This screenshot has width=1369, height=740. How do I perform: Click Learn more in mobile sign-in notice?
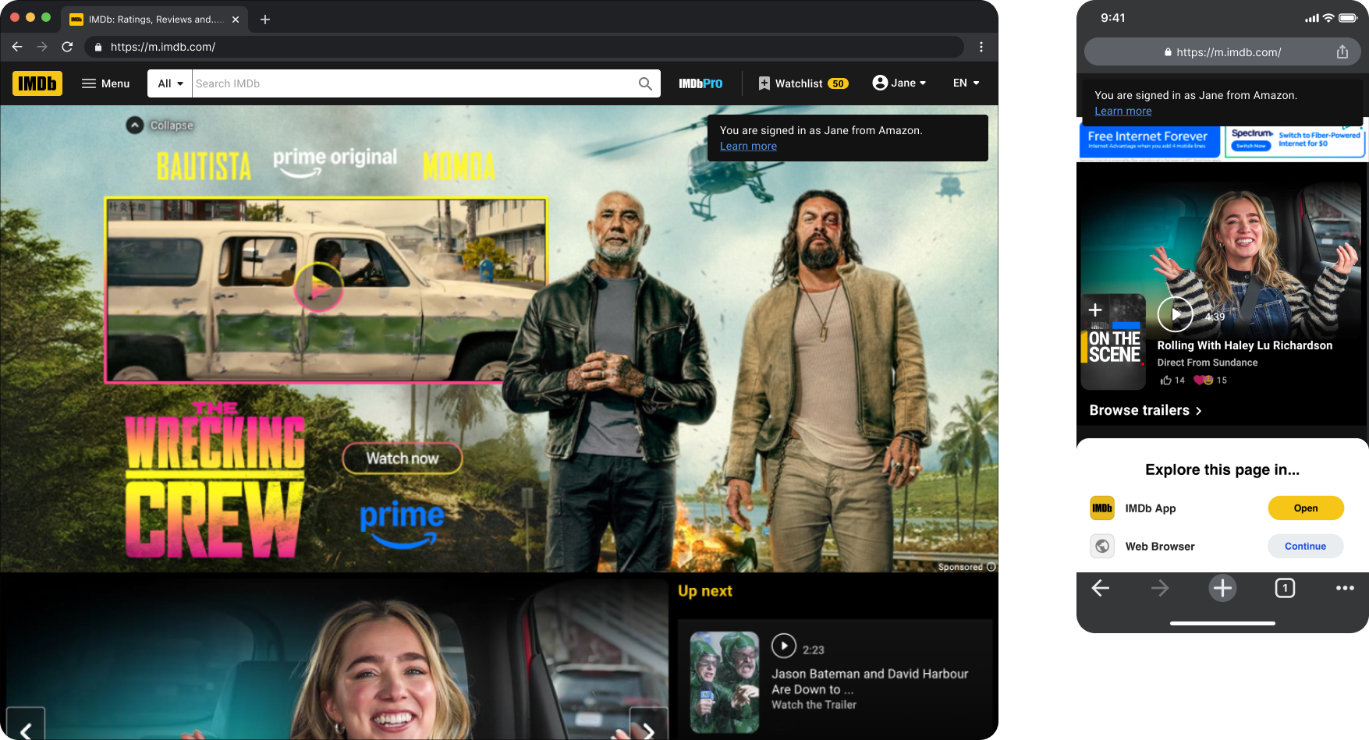coord(1123,111)
